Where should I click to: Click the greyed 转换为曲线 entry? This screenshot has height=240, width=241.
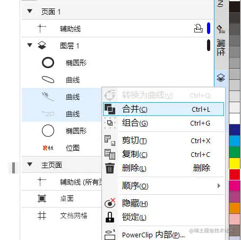pyautogui.click(x=163, y=95)
